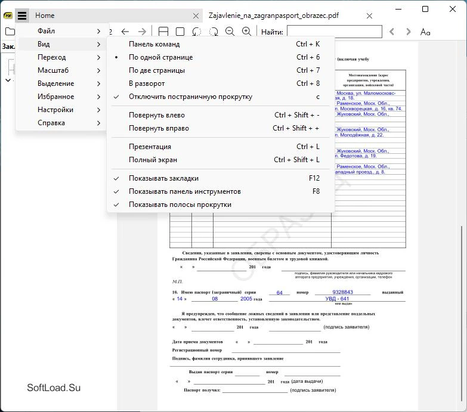Open the Выделение submenu

(61, 83)
